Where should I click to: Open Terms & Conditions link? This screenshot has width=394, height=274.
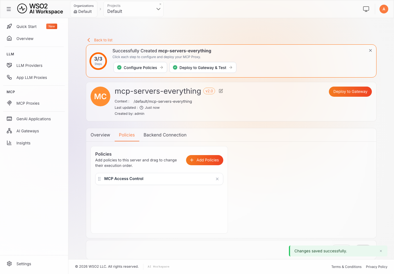(346, 267)
